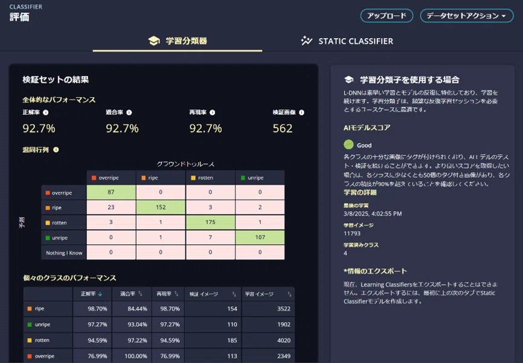523x363 pixels.
Task: Click the アップロード button
Action: point(387,16)
